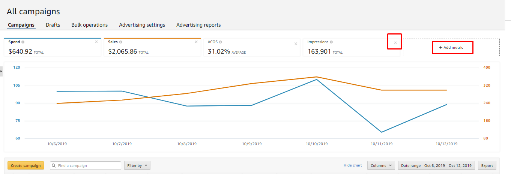511x174 pixels.
Task: Open the Advertising reports tab
Action: tap(198, 25)
